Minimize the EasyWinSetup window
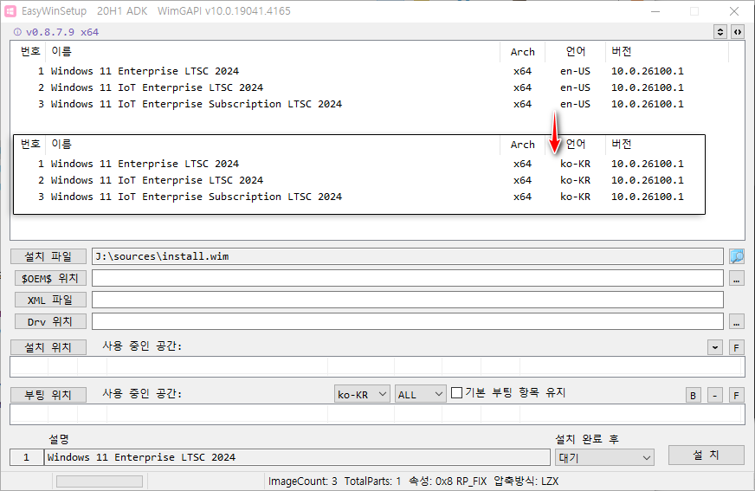This screenshot has height=491, width=755. tap(655, 11)
